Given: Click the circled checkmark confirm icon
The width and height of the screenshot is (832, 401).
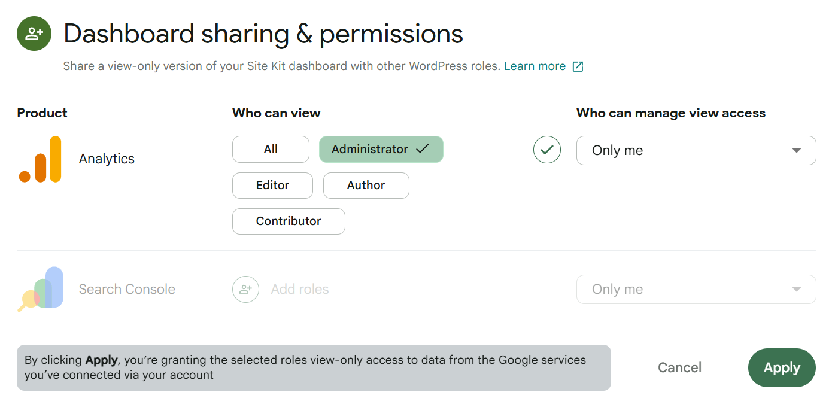Looking at the screenshot, I should click(x=546, y=150).
